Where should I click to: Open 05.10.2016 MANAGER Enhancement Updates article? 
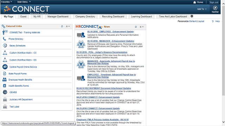pos(111,41)
